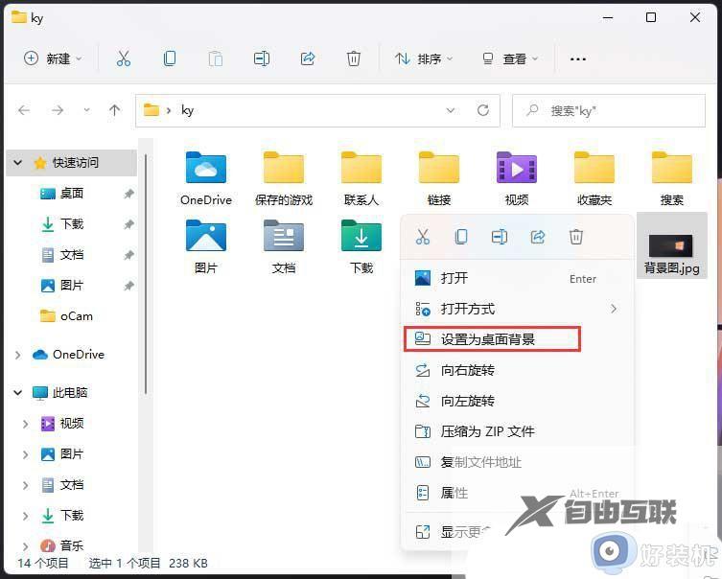This screenshot has width=722, height=579.
Task: Open 下载 in quick access
Action: coord(71,224)
